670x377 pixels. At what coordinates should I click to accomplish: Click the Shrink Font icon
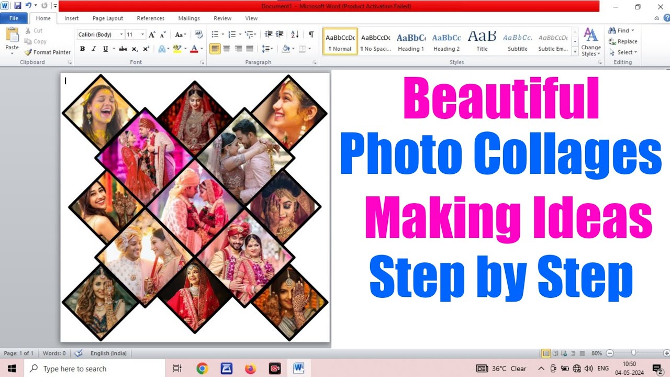click(163, 35)
